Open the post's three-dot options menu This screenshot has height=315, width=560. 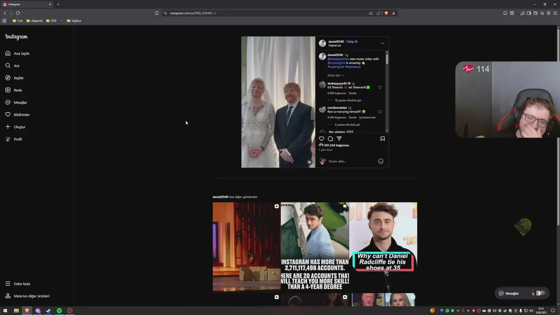(x=382, y=43)
